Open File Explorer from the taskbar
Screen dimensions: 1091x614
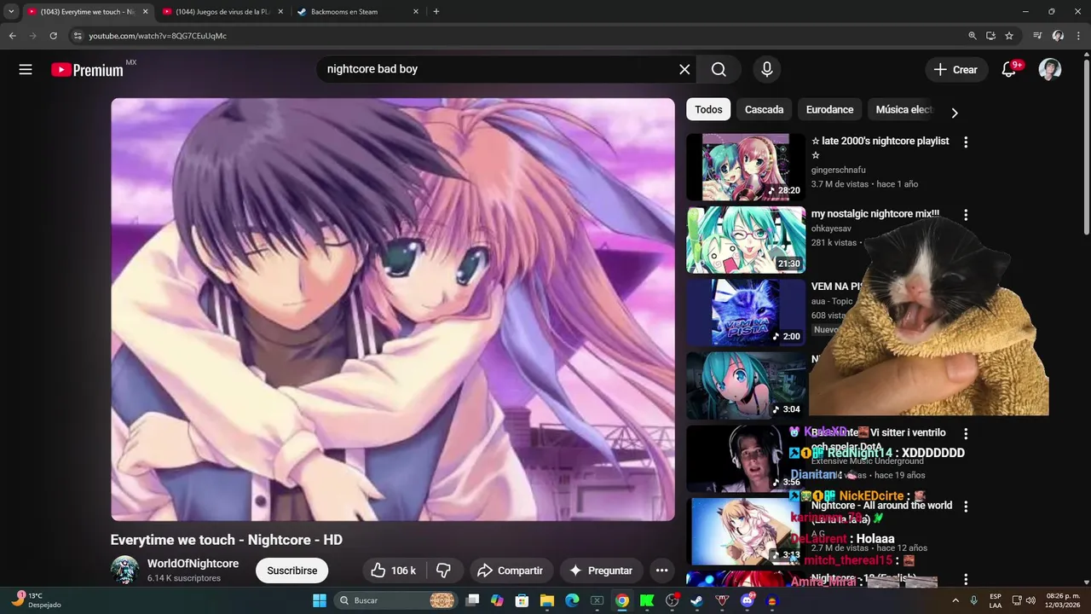(547, 600)
